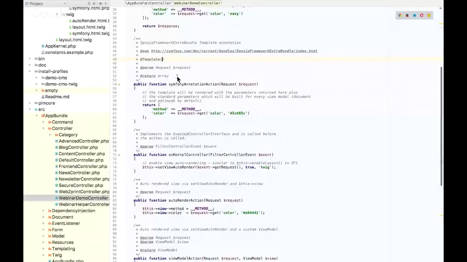The width and height of the screenshot is (467, 262).
Task: Hide the Project tool window
Action: pos(107,4)
